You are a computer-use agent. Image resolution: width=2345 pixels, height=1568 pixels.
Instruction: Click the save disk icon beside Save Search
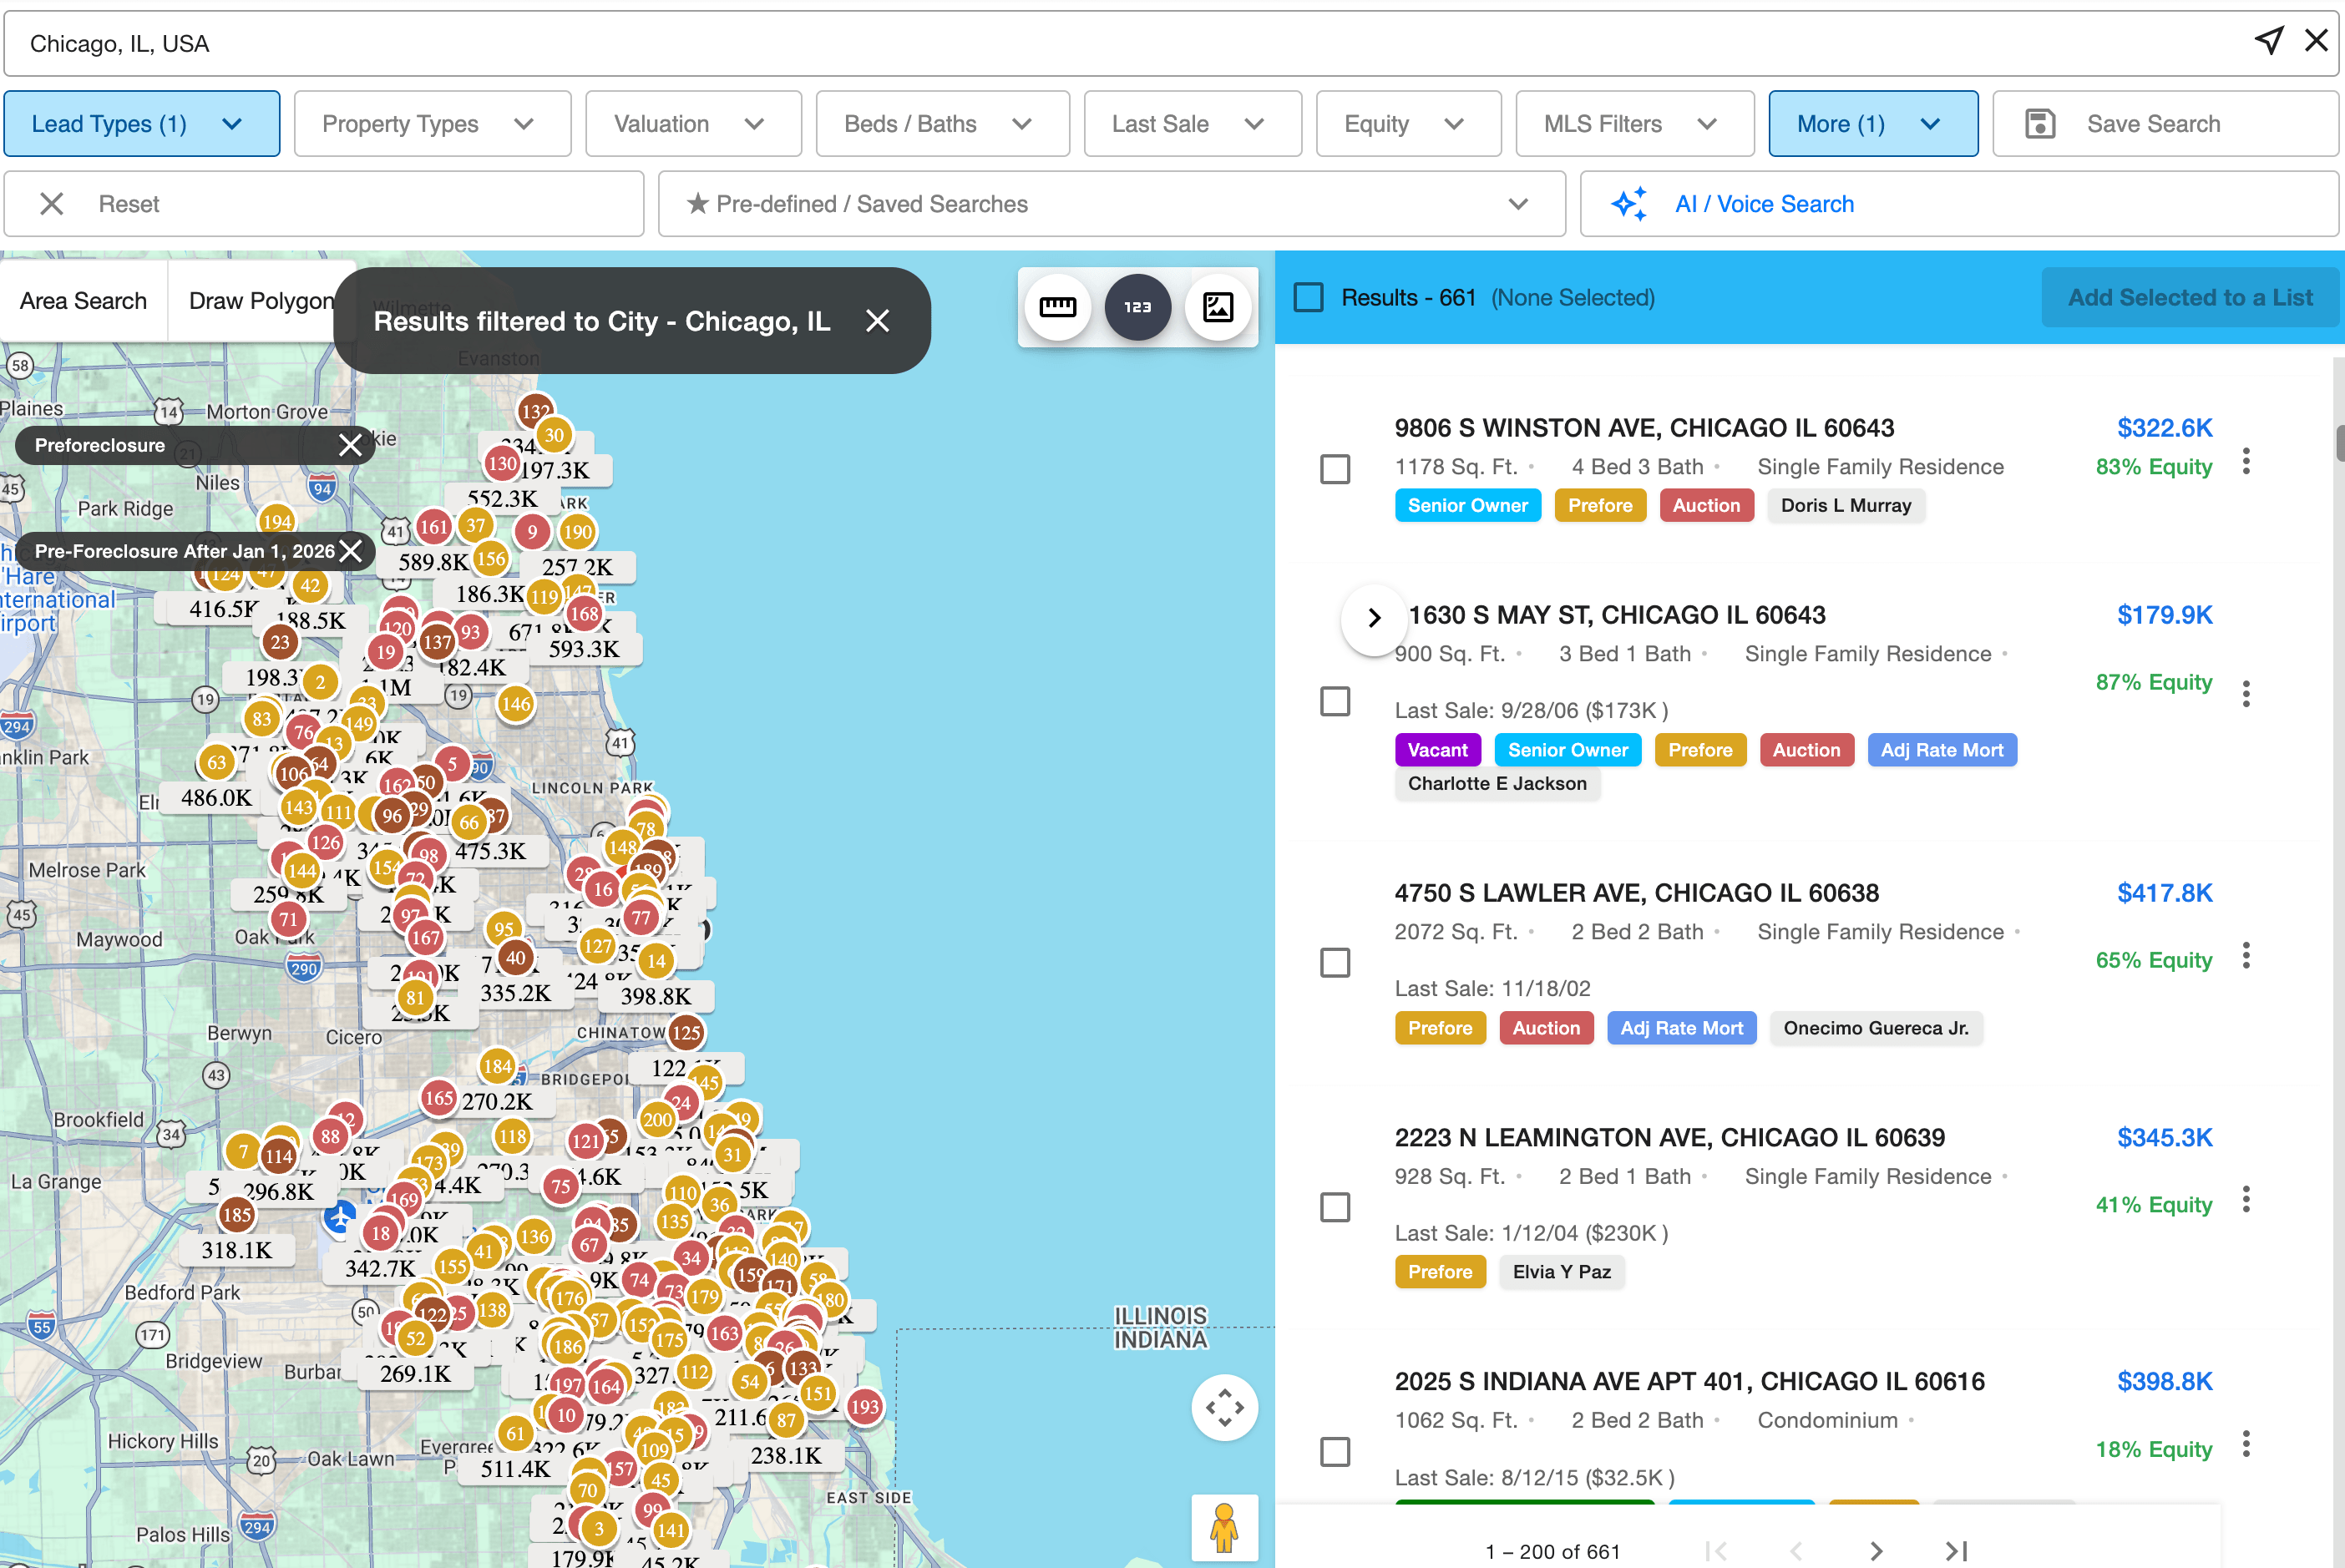point(2040,123)
